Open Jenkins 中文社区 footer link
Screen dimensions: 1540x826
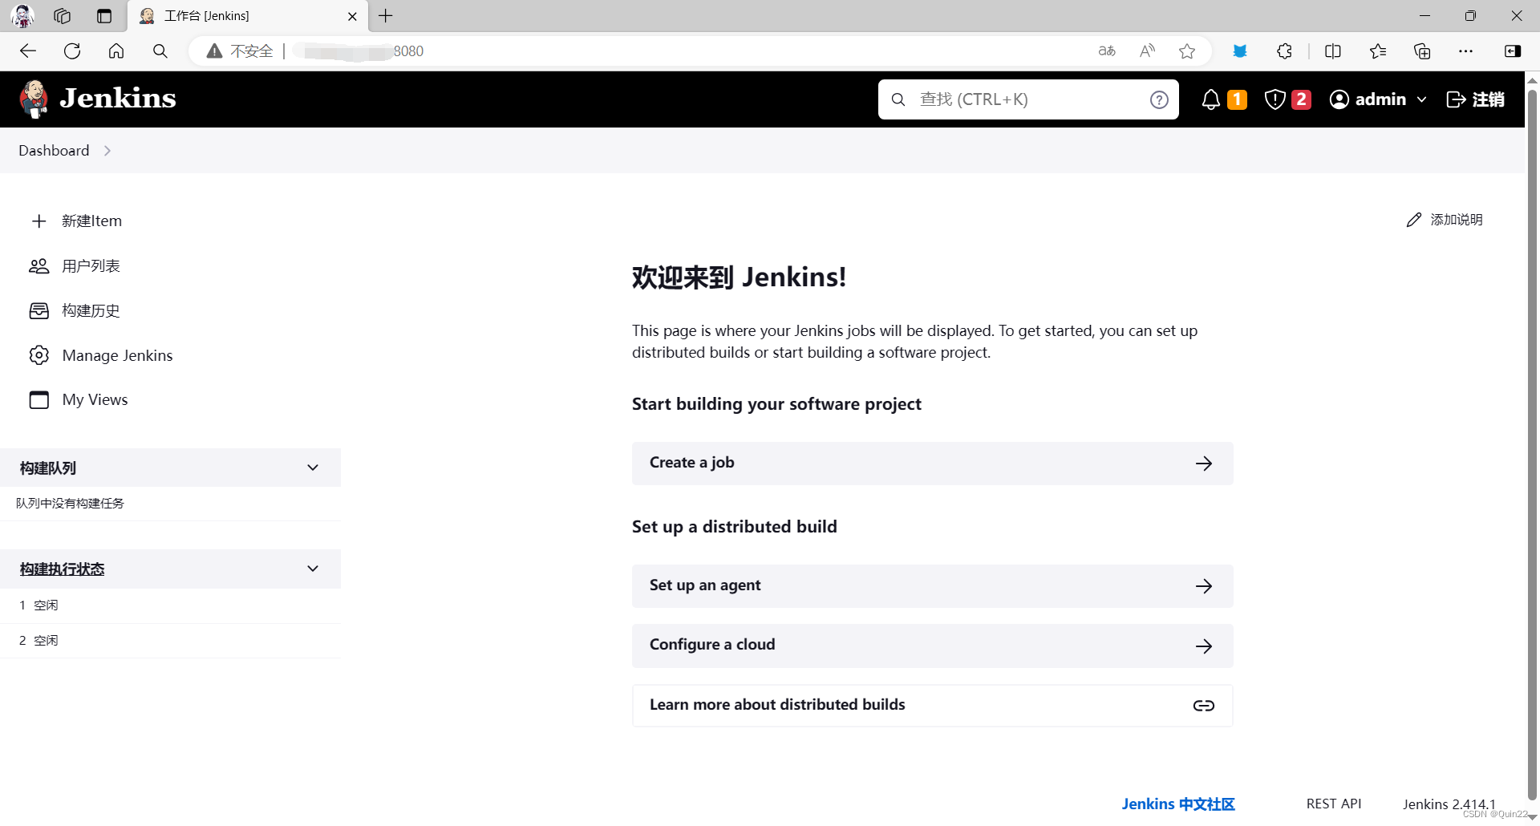point(1177,804)
